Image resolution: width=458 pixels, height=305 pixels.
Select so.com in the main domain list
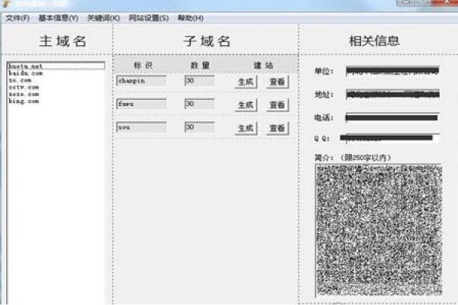point(21,80)
